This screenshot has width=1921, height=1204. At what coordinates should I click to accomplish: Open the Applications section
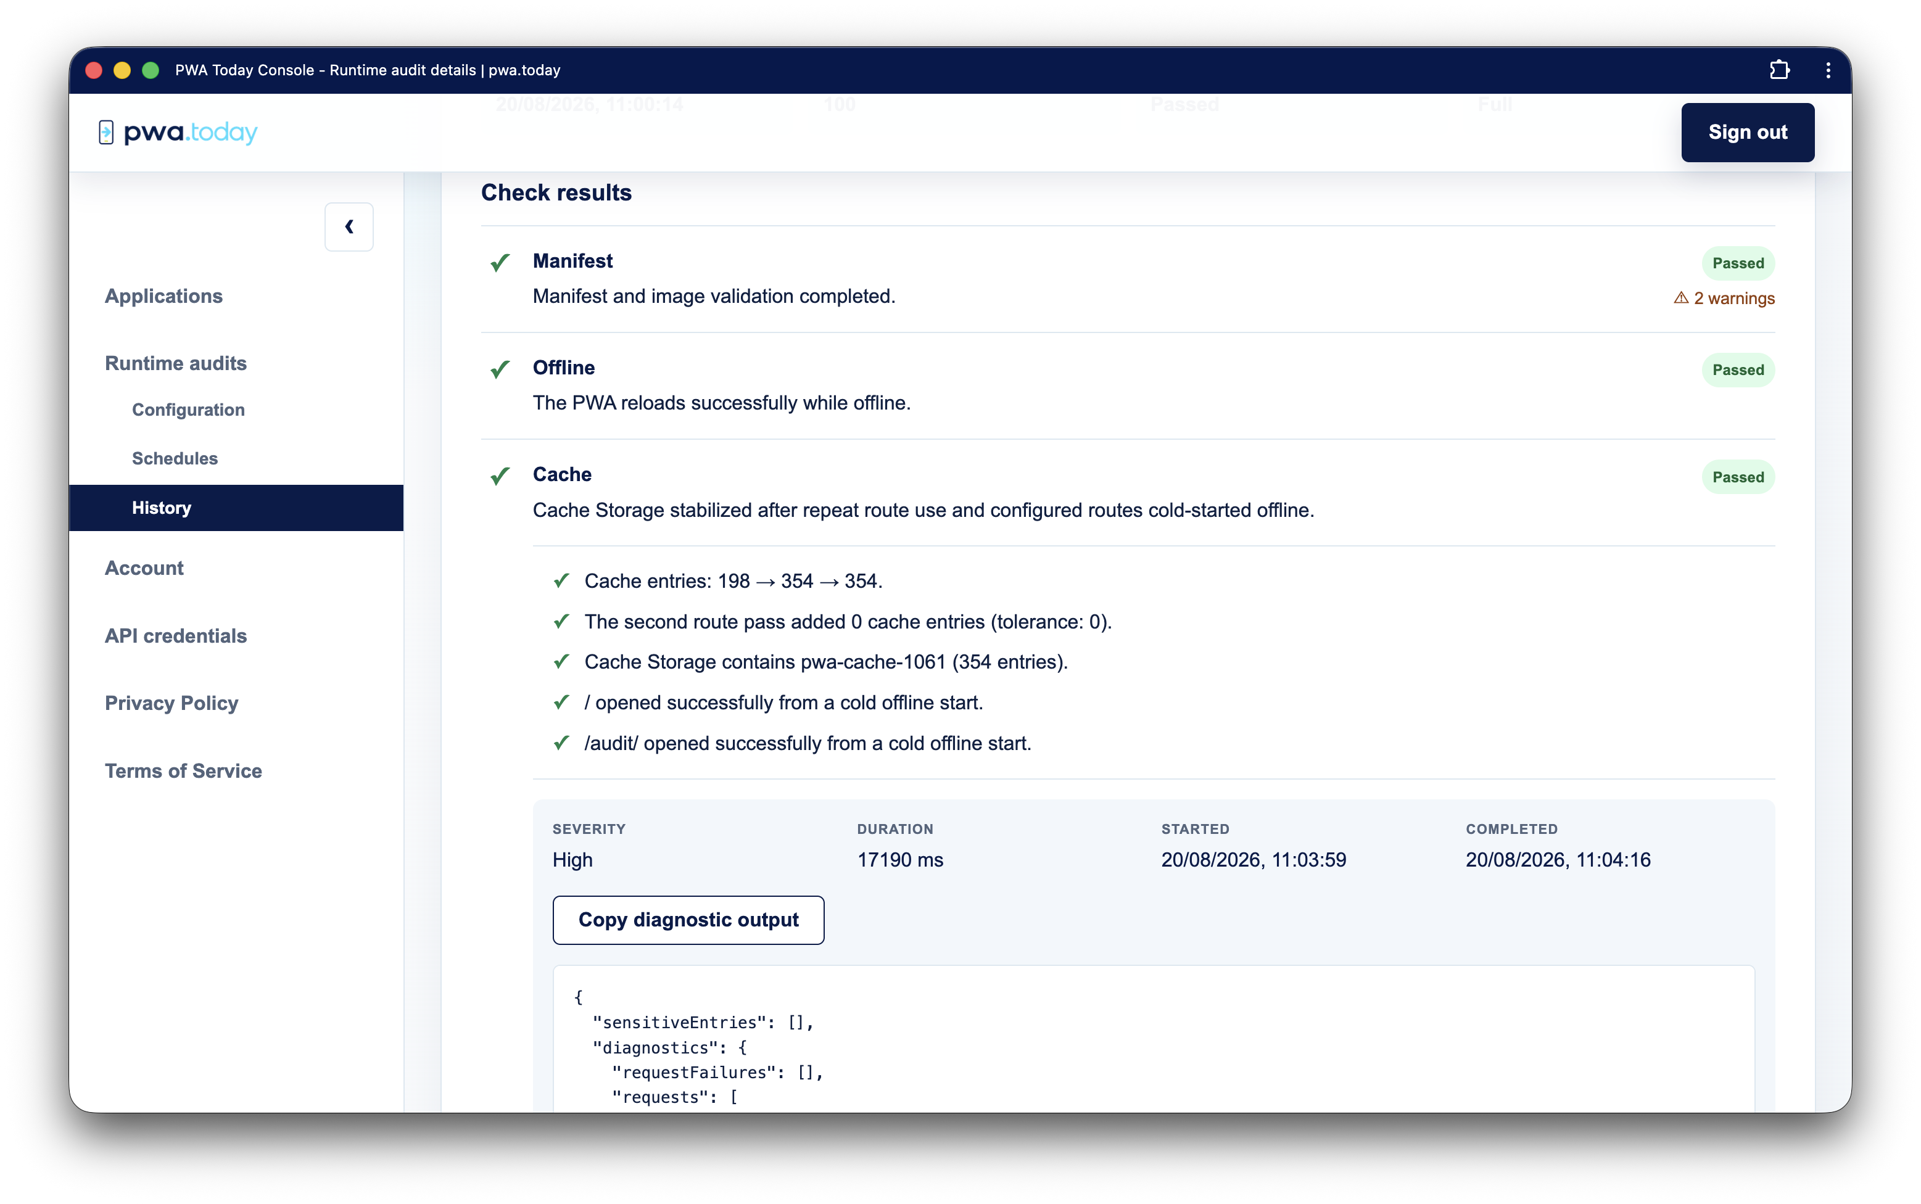[163, 295]
